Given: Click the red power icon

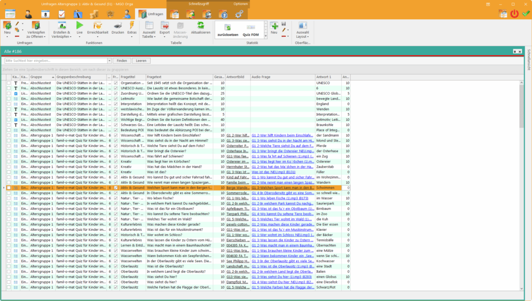Looking at the screenshot, I should pyautogui.click(x=514, y=14).
